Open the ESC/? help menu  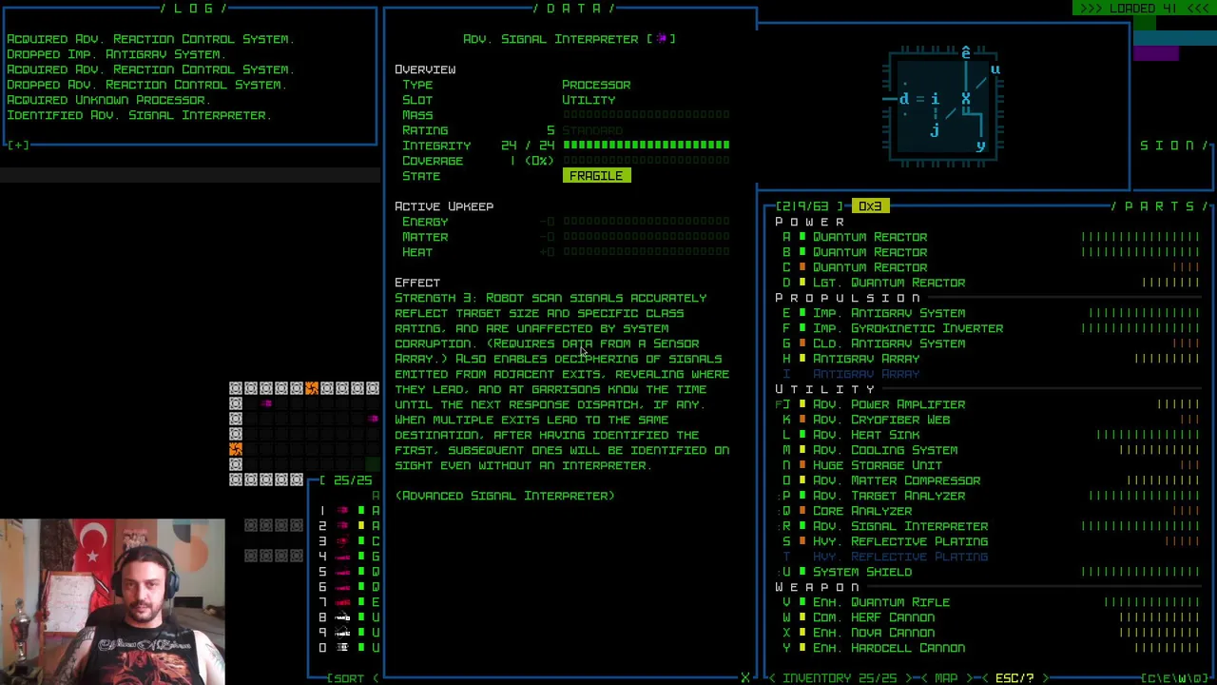(x=1014, y=678)
